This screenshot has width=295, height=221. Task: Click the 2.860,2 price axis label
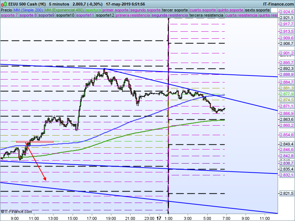[x=287, y=125]
